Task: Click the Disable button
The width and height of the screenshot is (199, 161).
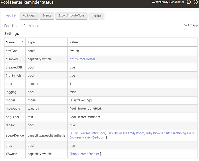Action: [x=96, y=16]
